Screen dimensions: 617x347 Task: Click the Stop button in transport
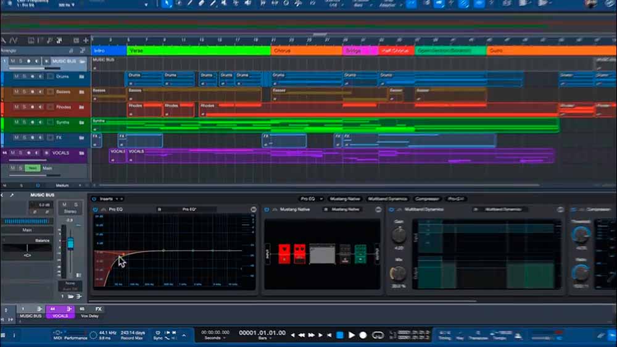pyautogui.click(x=340, y=335)
